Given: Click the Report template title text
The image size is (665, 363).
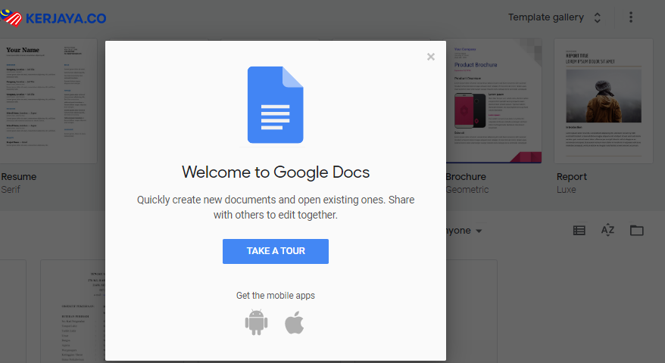Looking at the screenshot, I should click(x=572, y=177).
